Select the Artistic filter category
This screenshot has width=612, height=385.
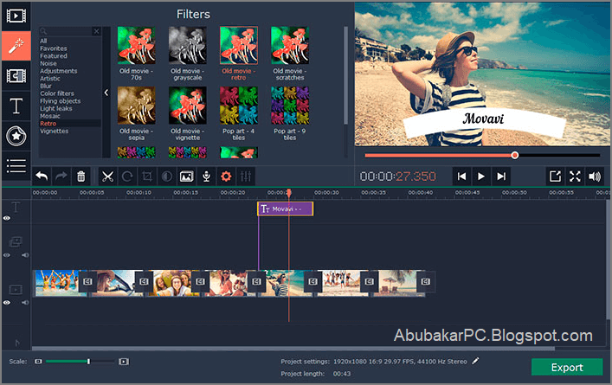pyautogui.click(x=50, y=79)
